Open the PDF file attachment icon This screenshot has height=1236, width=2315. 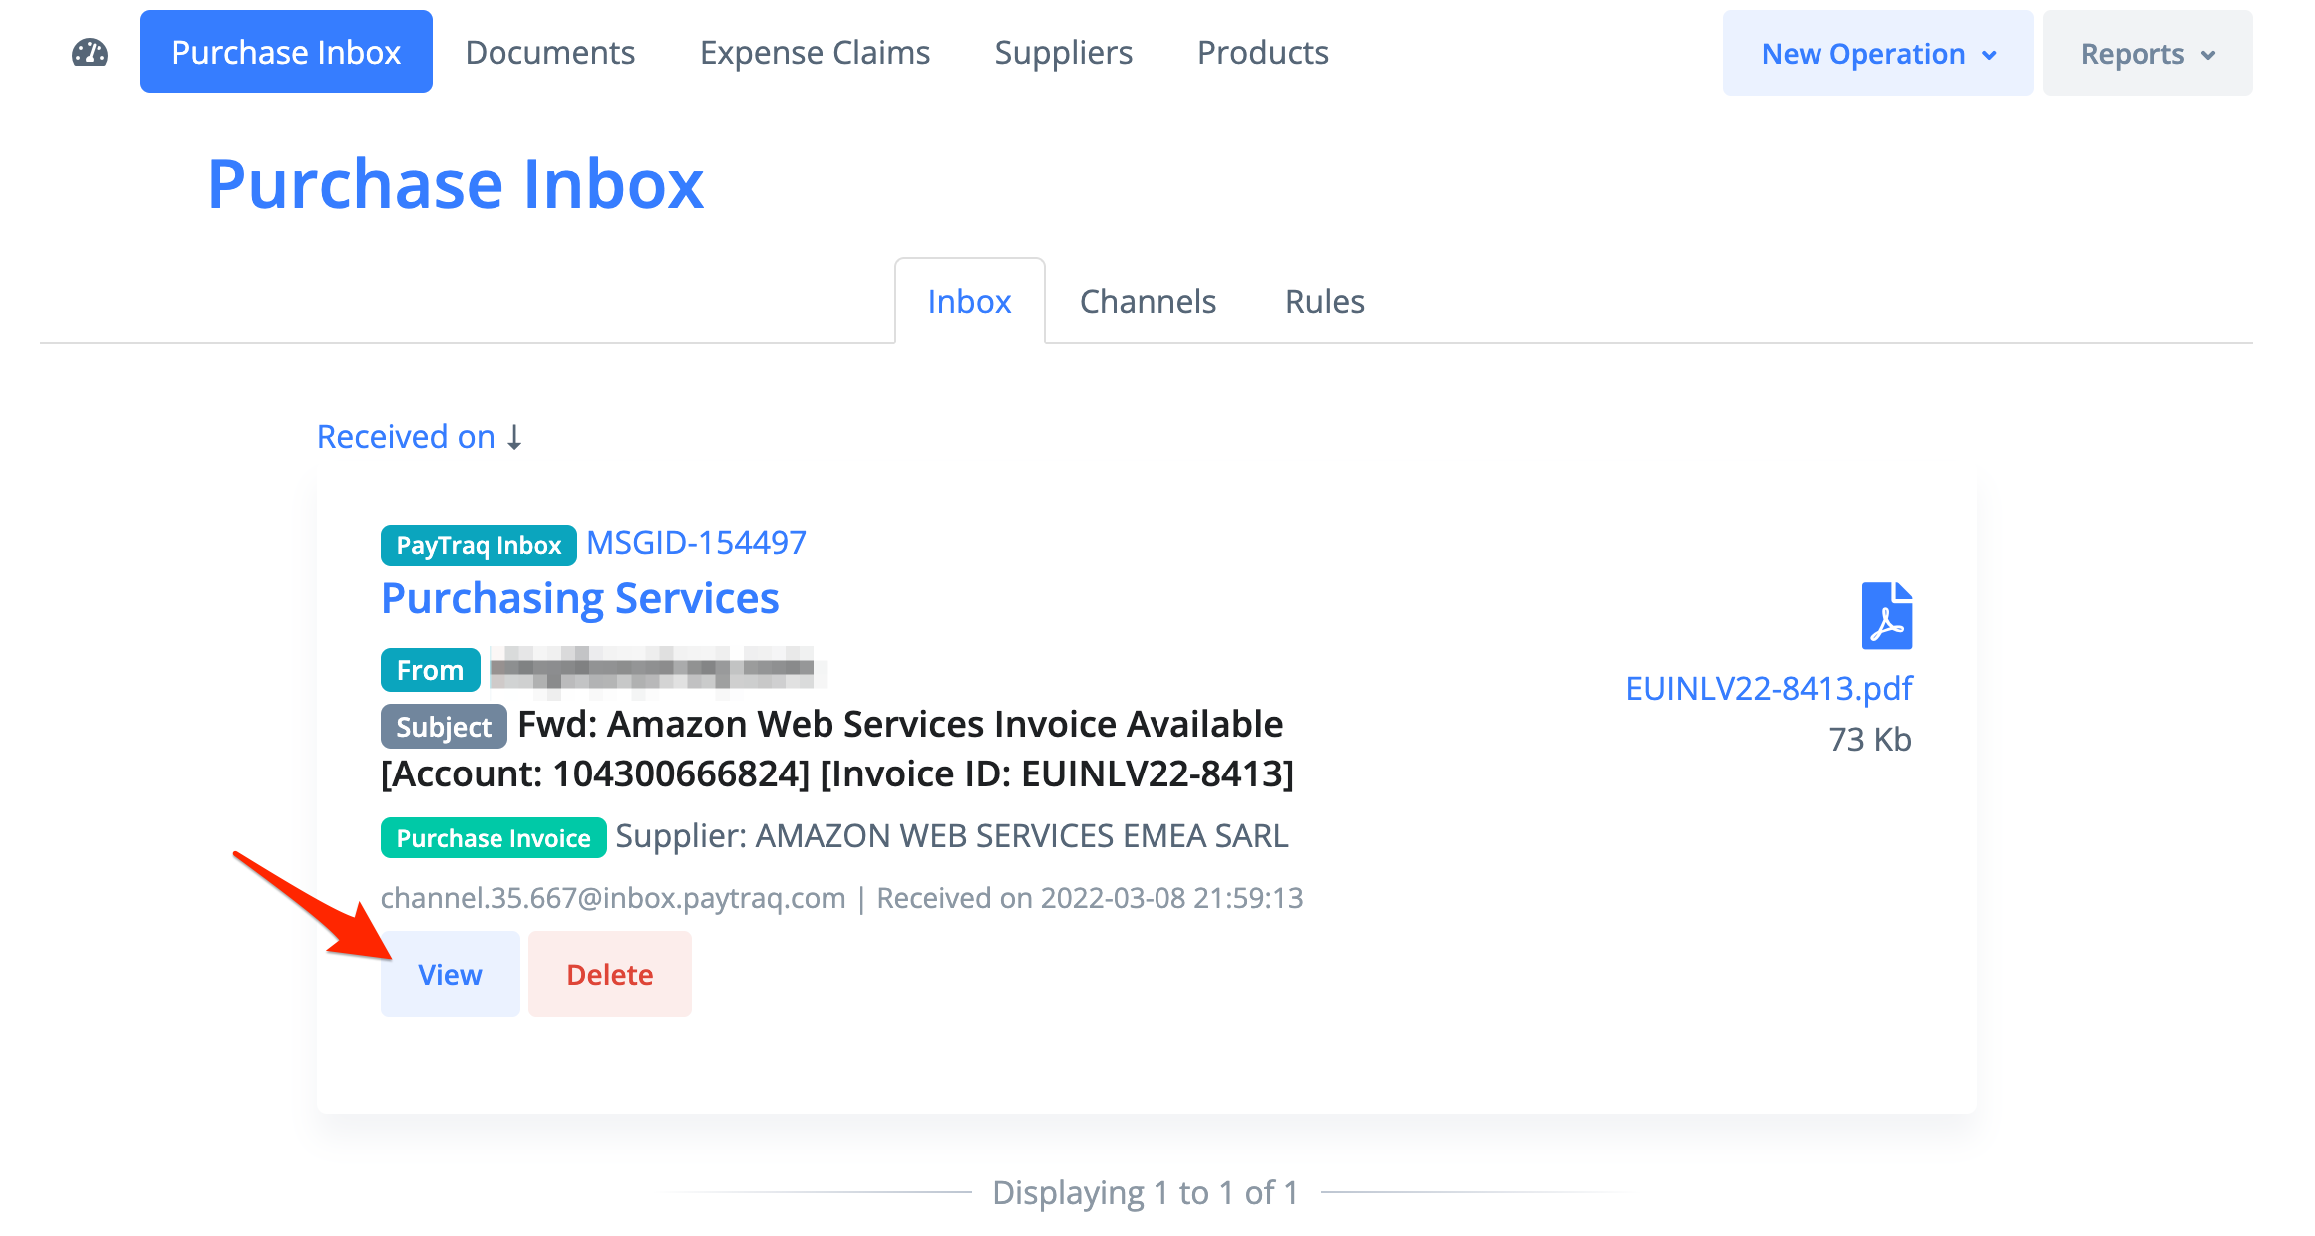(1886, 616)
